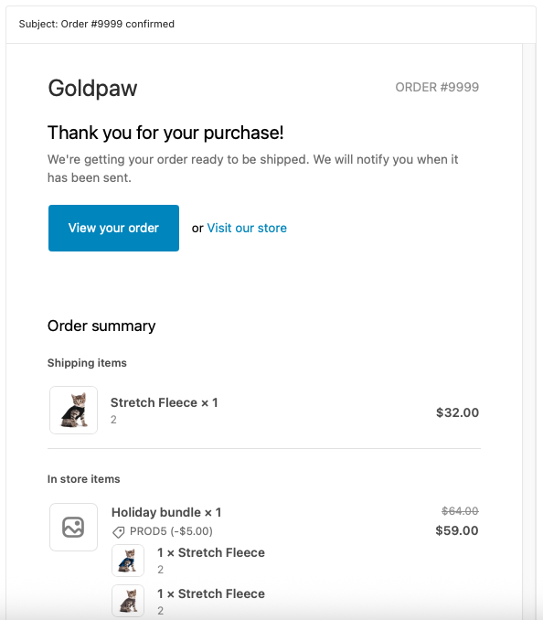Click the Holiday bundle placeholder image icon
The image size is (543, 620).
coord(73,527)
